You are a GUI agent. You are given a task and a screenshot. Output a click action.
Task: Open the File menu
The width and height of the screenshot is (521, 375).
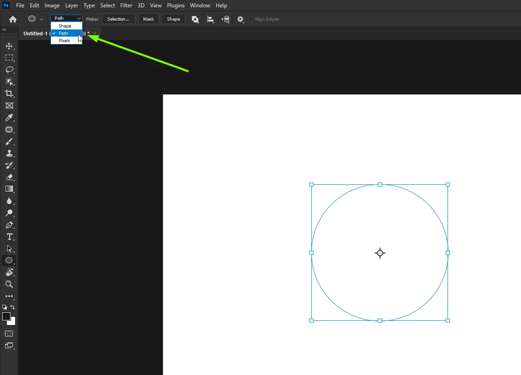coord(20,6)
